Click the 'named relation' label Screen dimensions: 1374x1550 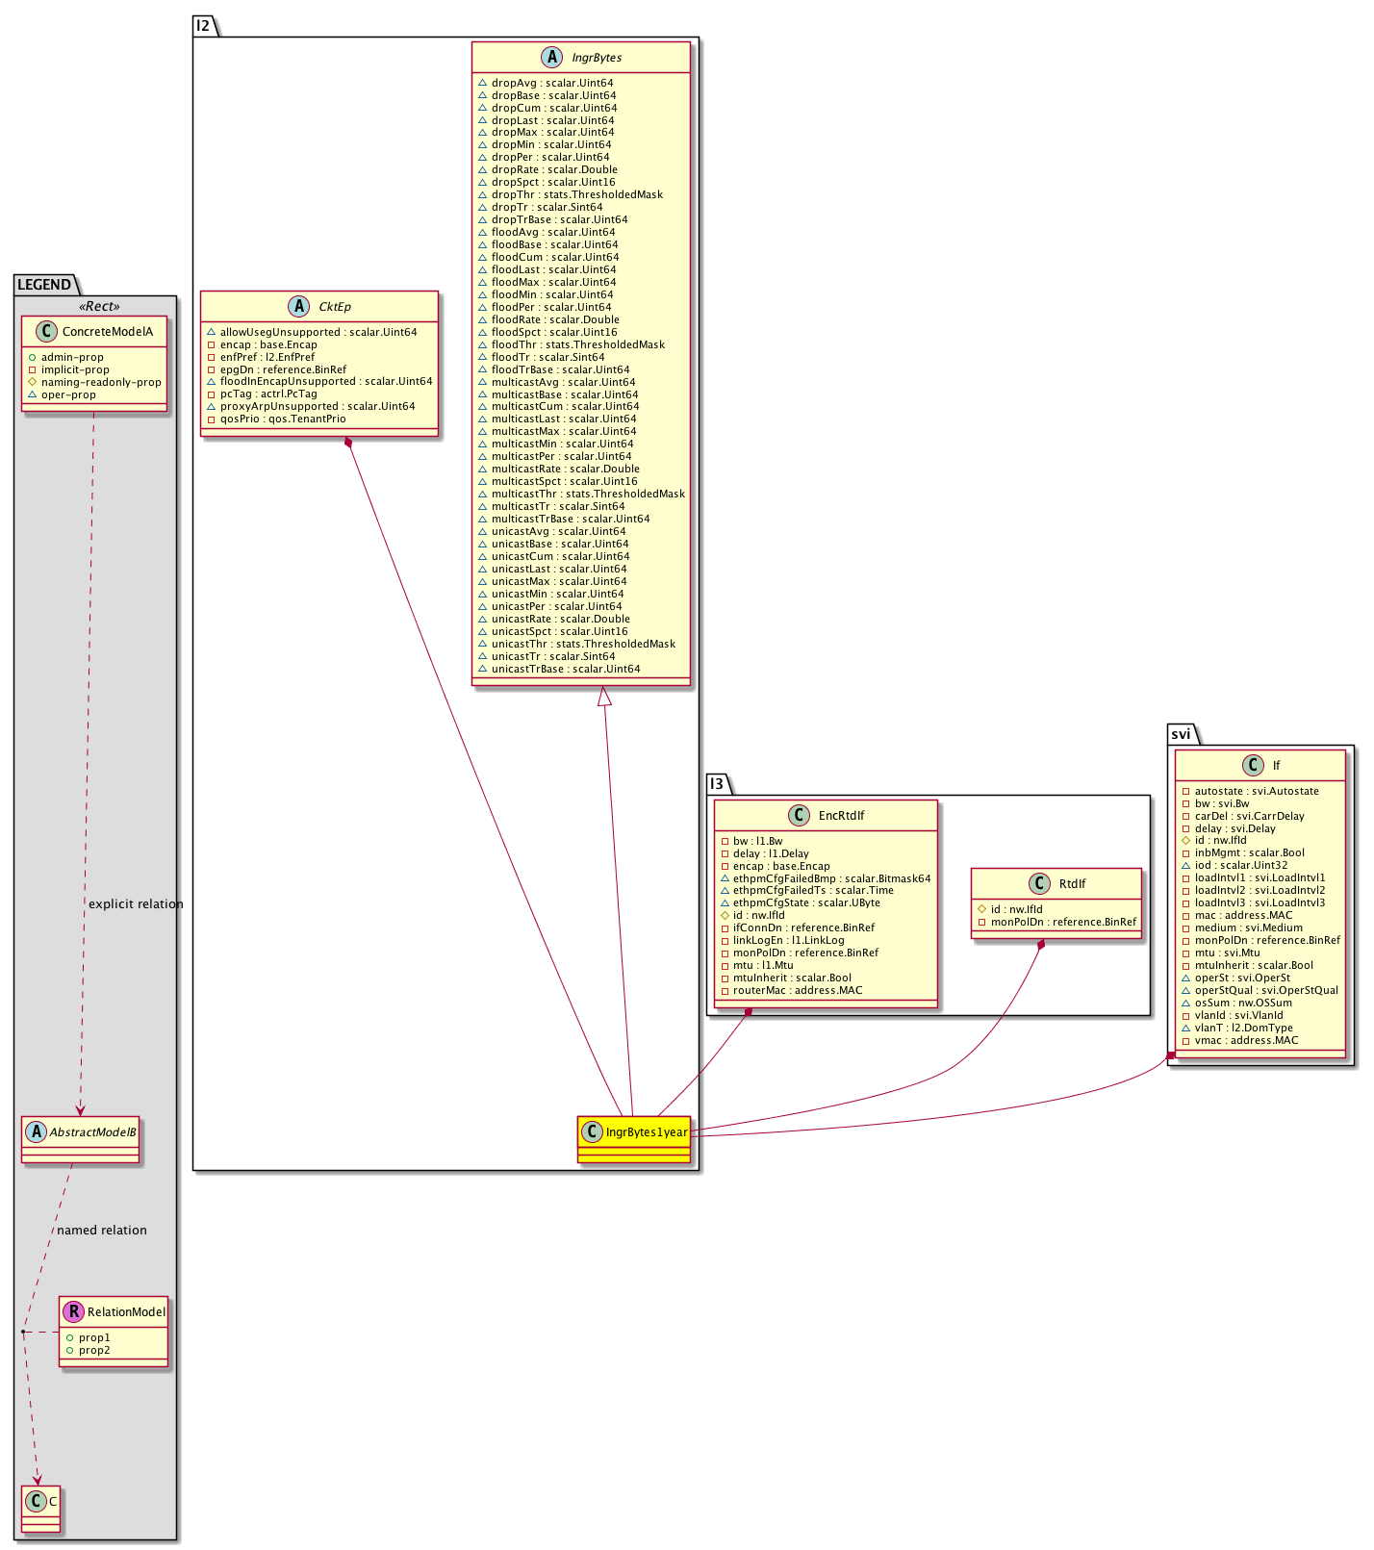point(102,1231)
